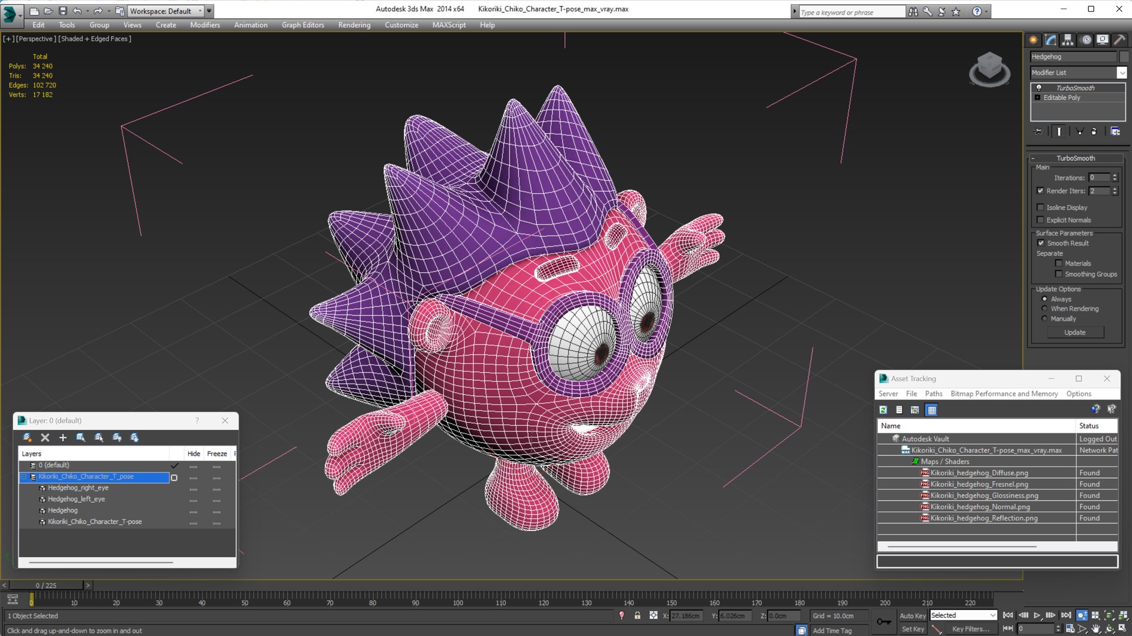The width and height of the screenshot is (1132, 636).
Task: Collapse the Kikoriki_Chiko_Character_T_pose layer tree
Action: [x=24, y=477]
